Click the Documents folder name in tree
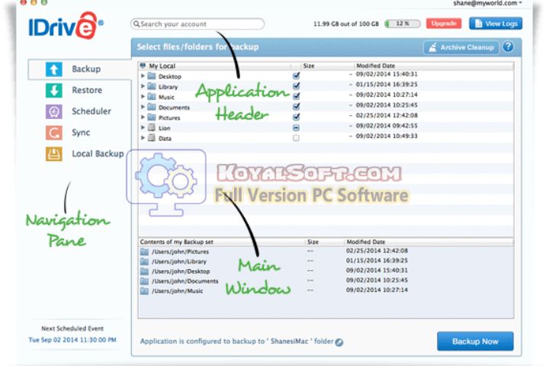 tap(174, 108)
